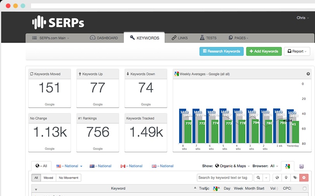Open the Report dropdown

pyautogui.click(x=297, y=52)
